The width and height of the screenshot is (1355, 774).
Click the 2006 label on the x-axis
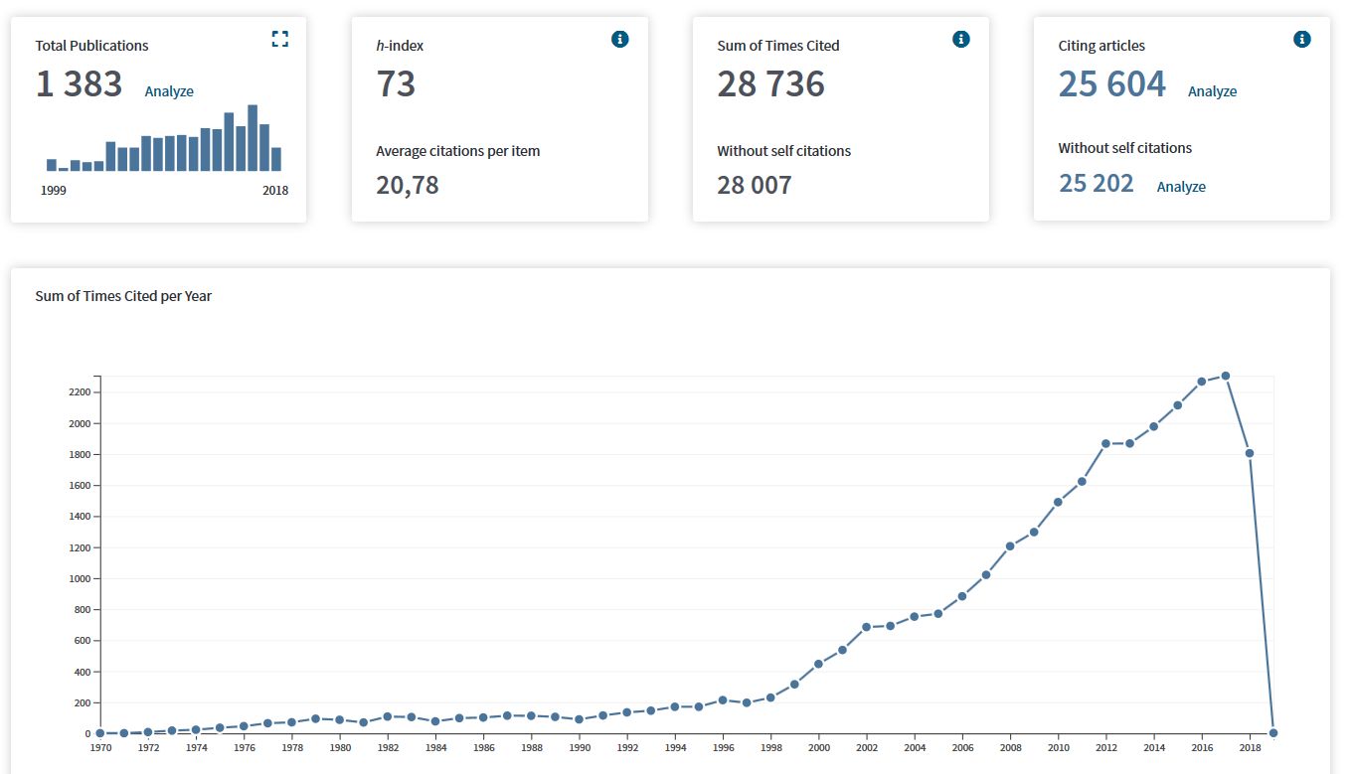(x=962, y=748)
